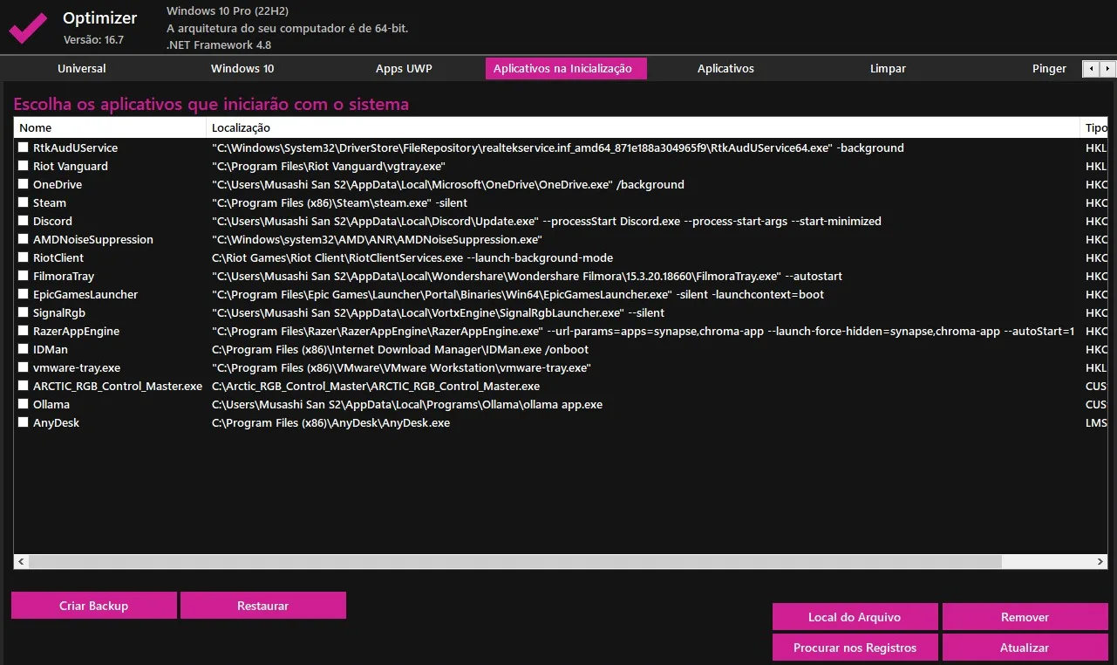Screen dimensions: 1117x665
Task: Switch to the Windows 10 tab
Action: (242, 69)
